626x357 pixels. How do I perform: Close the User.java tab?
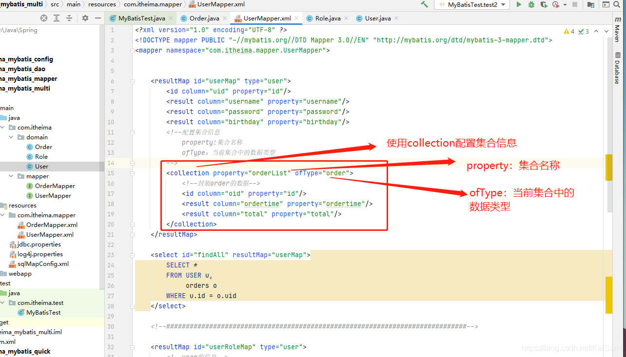(396, 19)
